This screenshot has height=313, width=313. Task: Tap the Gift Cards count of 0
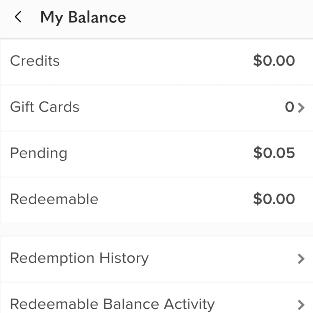(289, 107)
